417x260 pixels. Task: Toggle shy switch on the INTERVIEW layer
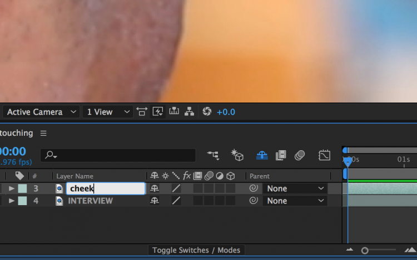pyautogui.click(x=155, y=201)
